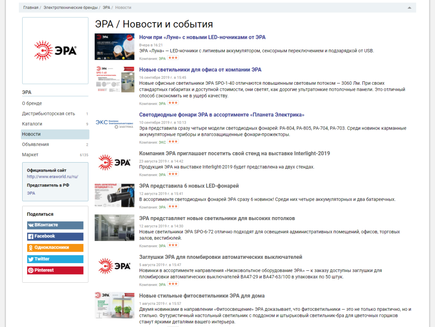Open Луна night lights article thumbnail
Screen dimensions: 435x327
click(114, 46)
